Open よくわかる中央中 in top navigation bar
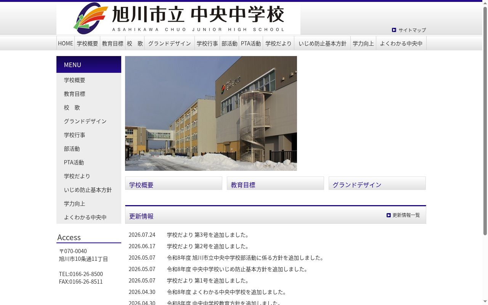 click(x=401, y=43)
